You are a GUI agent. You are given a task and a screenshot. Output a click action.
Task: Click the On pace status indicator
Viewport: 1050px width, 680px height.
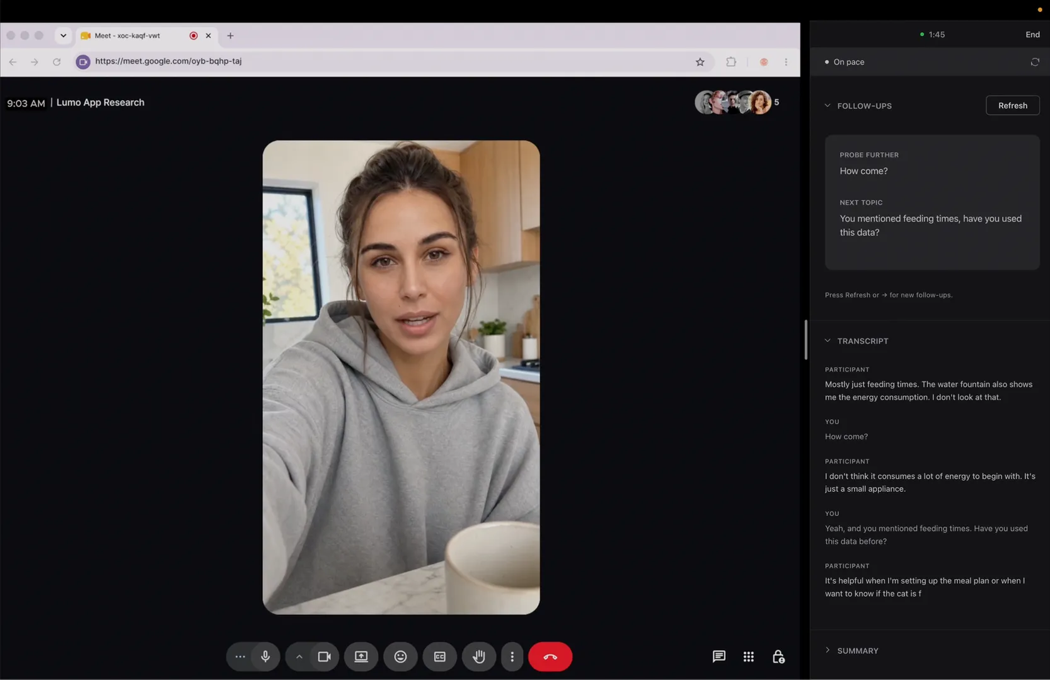(845, 62)
